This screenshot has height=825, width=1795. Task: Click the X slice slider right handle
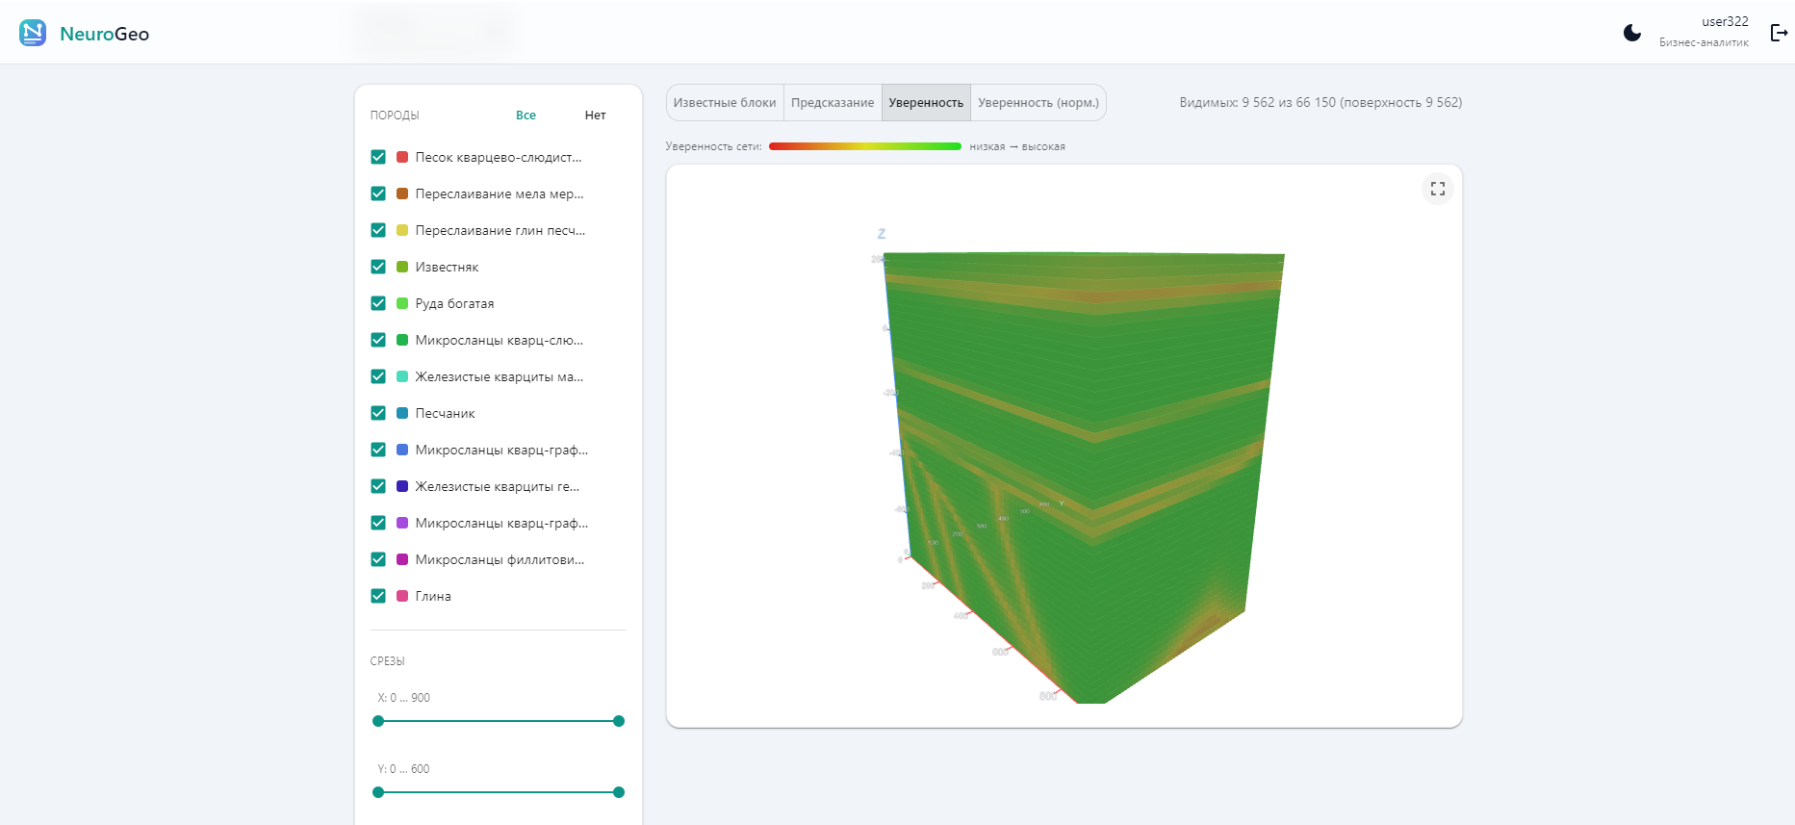click(619, 721)
